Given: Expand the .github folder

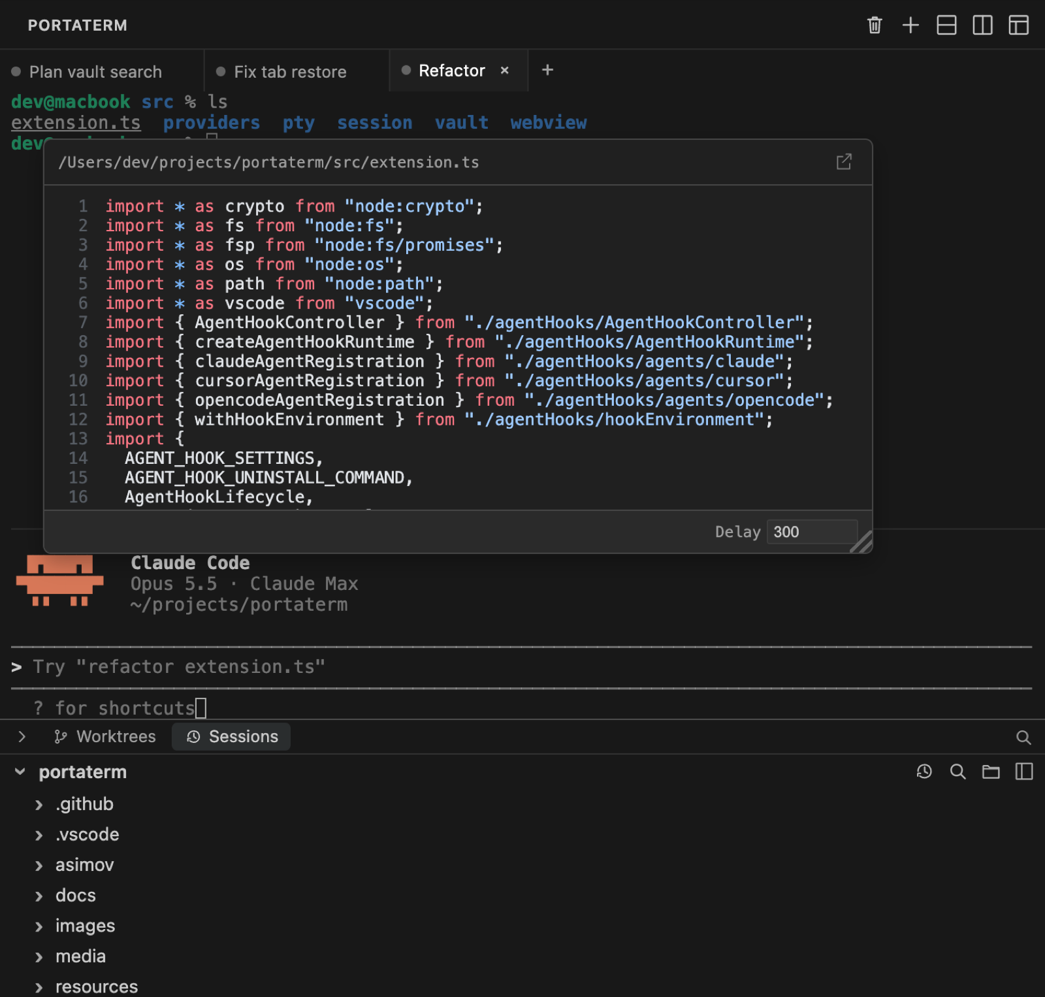Looking at the screenshot, I should click(39, 804).
